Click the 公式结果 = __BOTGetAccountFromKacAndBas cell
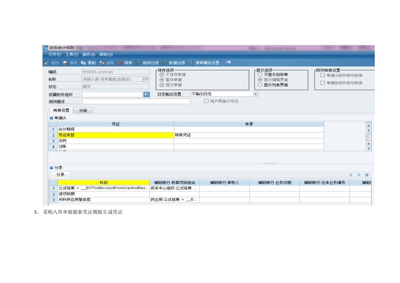Viewport: 400px width, 283px height. [x=104, y=188]
